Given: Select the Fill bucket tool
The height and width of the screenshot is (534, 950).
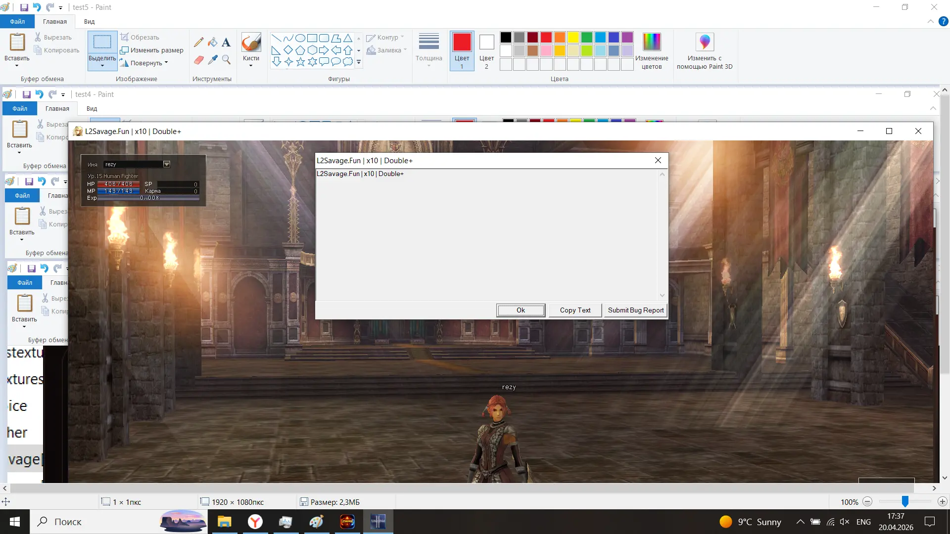Looking at the screenshot, I should pos(212,43).
